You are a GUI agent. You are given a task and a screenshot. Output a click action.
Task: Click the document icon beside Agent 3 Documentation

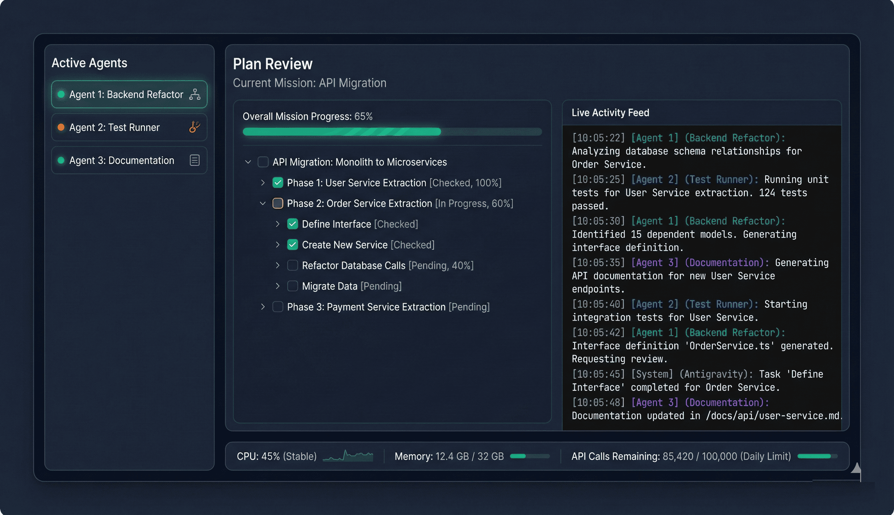pyautogui.click(x=194, y=160)
